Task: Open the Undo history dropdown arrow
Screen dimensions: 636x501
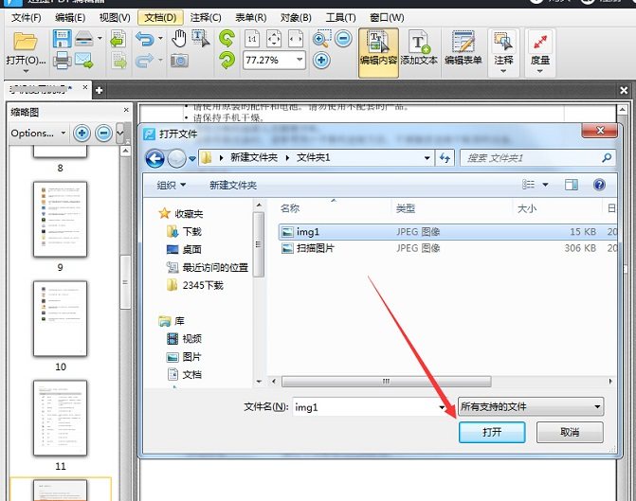Action: click(160, 39)
